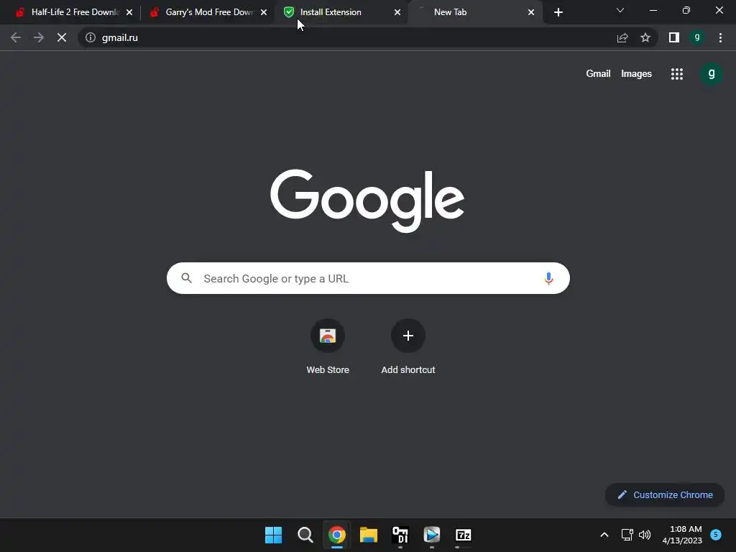This screenshot has width=736, height=552.
Task: Bookmark this tab with star icon
Action: [x=645, y=37]
